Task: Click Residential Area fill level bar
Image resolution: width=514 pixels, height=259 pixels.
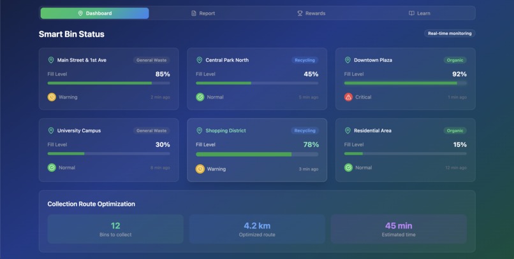Action: point(406,153)
